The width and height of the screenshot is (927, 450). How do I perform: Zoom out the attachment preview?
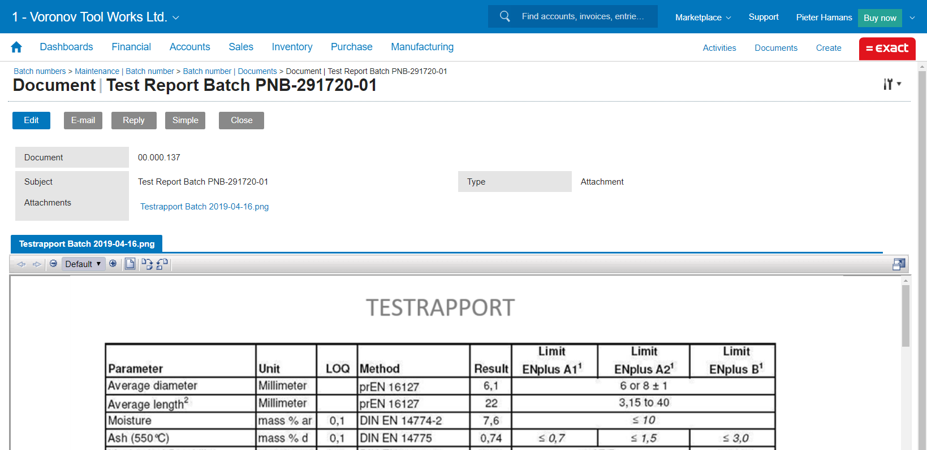point(53,264)
